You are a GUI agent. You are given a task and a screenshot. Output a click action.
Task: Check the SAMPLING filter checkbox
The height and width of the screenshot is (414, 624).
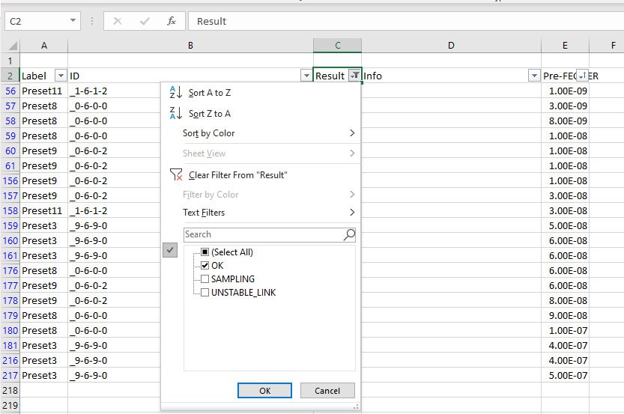point(205,278)
